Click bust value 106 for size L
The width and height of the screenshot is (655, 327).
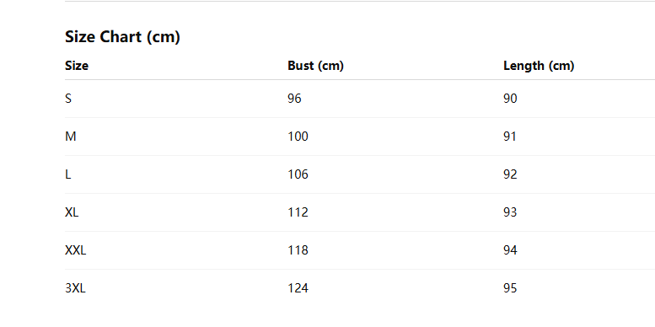(x=298, y=174)
